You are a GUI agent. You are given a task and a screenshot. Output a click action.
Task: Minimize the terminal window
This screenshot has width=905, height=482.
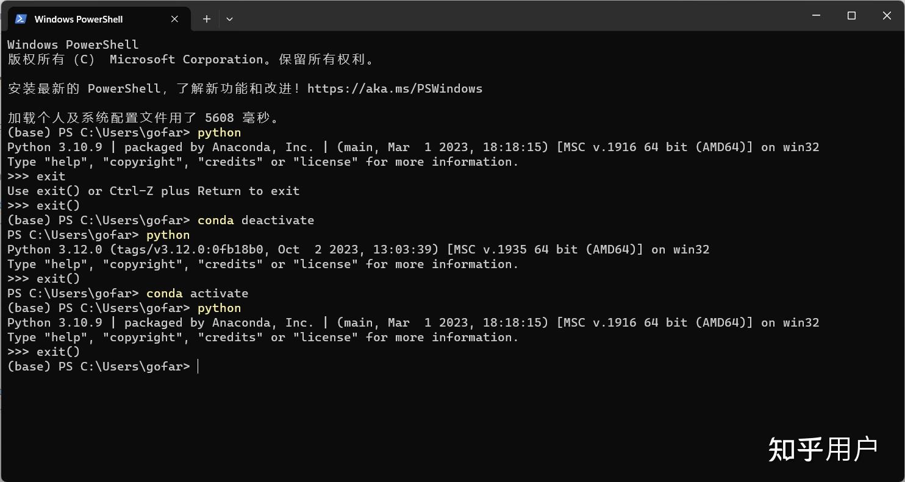coord(817,16)
